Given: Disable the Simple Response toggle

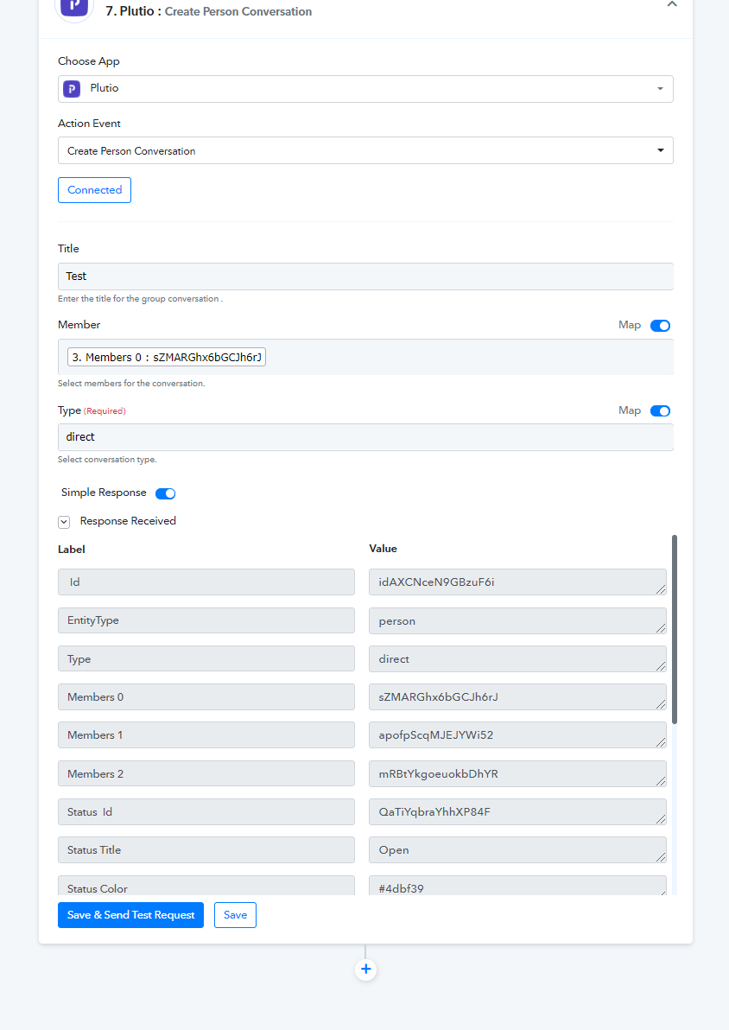Looking at the screenshot, I should click(166, 493).
